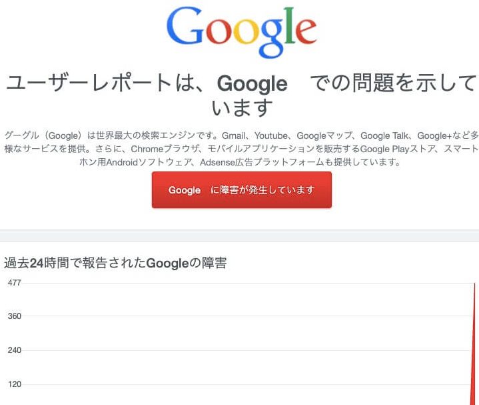The image size is (479, 405).
Task: Click Androidソフトウェア in the description
Action: point(130,162)
